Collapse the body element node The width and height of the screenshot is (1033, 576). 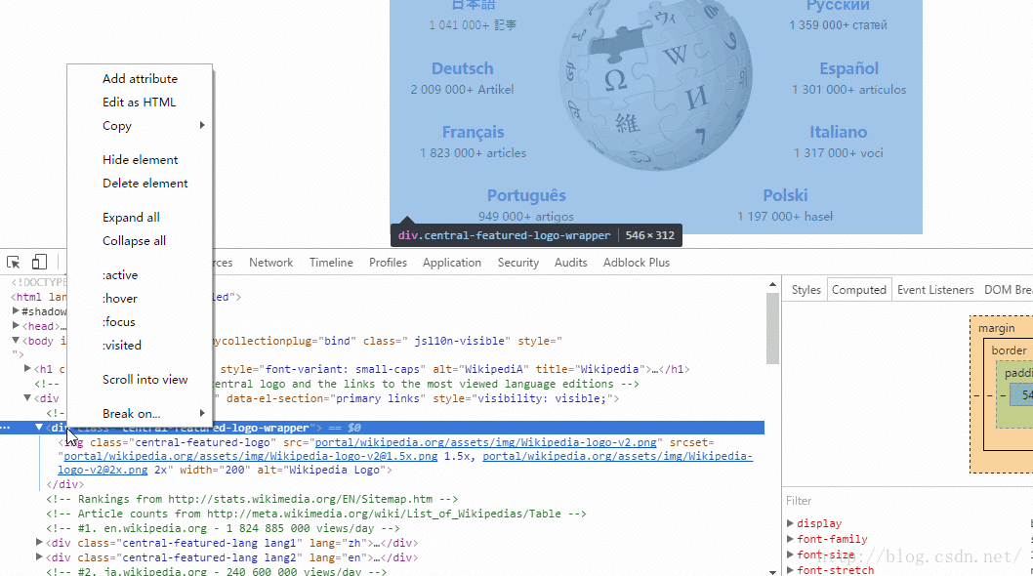pos(16,340)
